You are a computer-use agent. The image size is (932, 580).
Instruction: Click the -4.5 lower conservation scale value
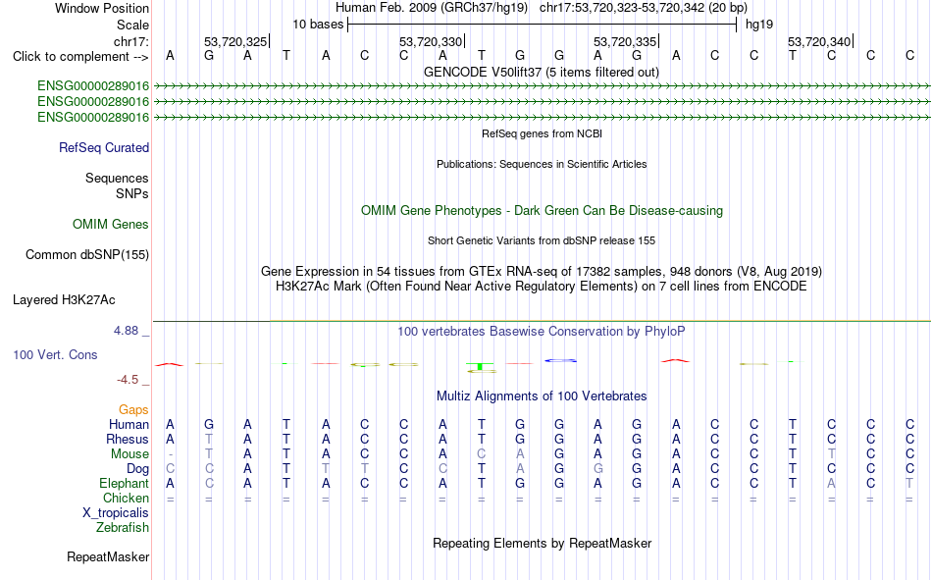tap(128, 380)
